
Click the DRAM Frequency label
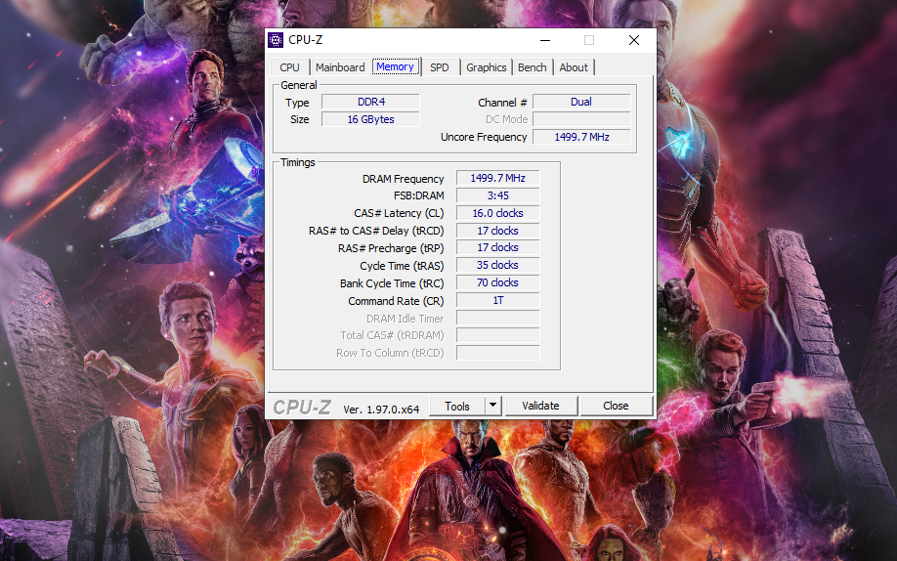[x=403, y=179]
